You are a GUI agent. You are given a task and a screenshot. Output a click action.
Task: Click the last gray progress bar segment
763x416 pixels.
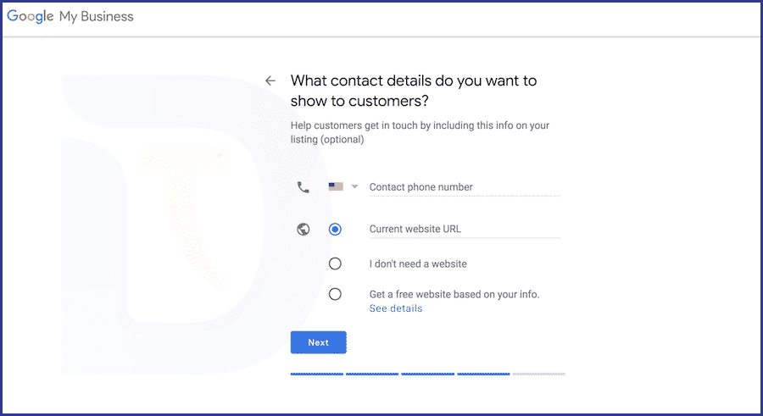(x=538, y=374)
